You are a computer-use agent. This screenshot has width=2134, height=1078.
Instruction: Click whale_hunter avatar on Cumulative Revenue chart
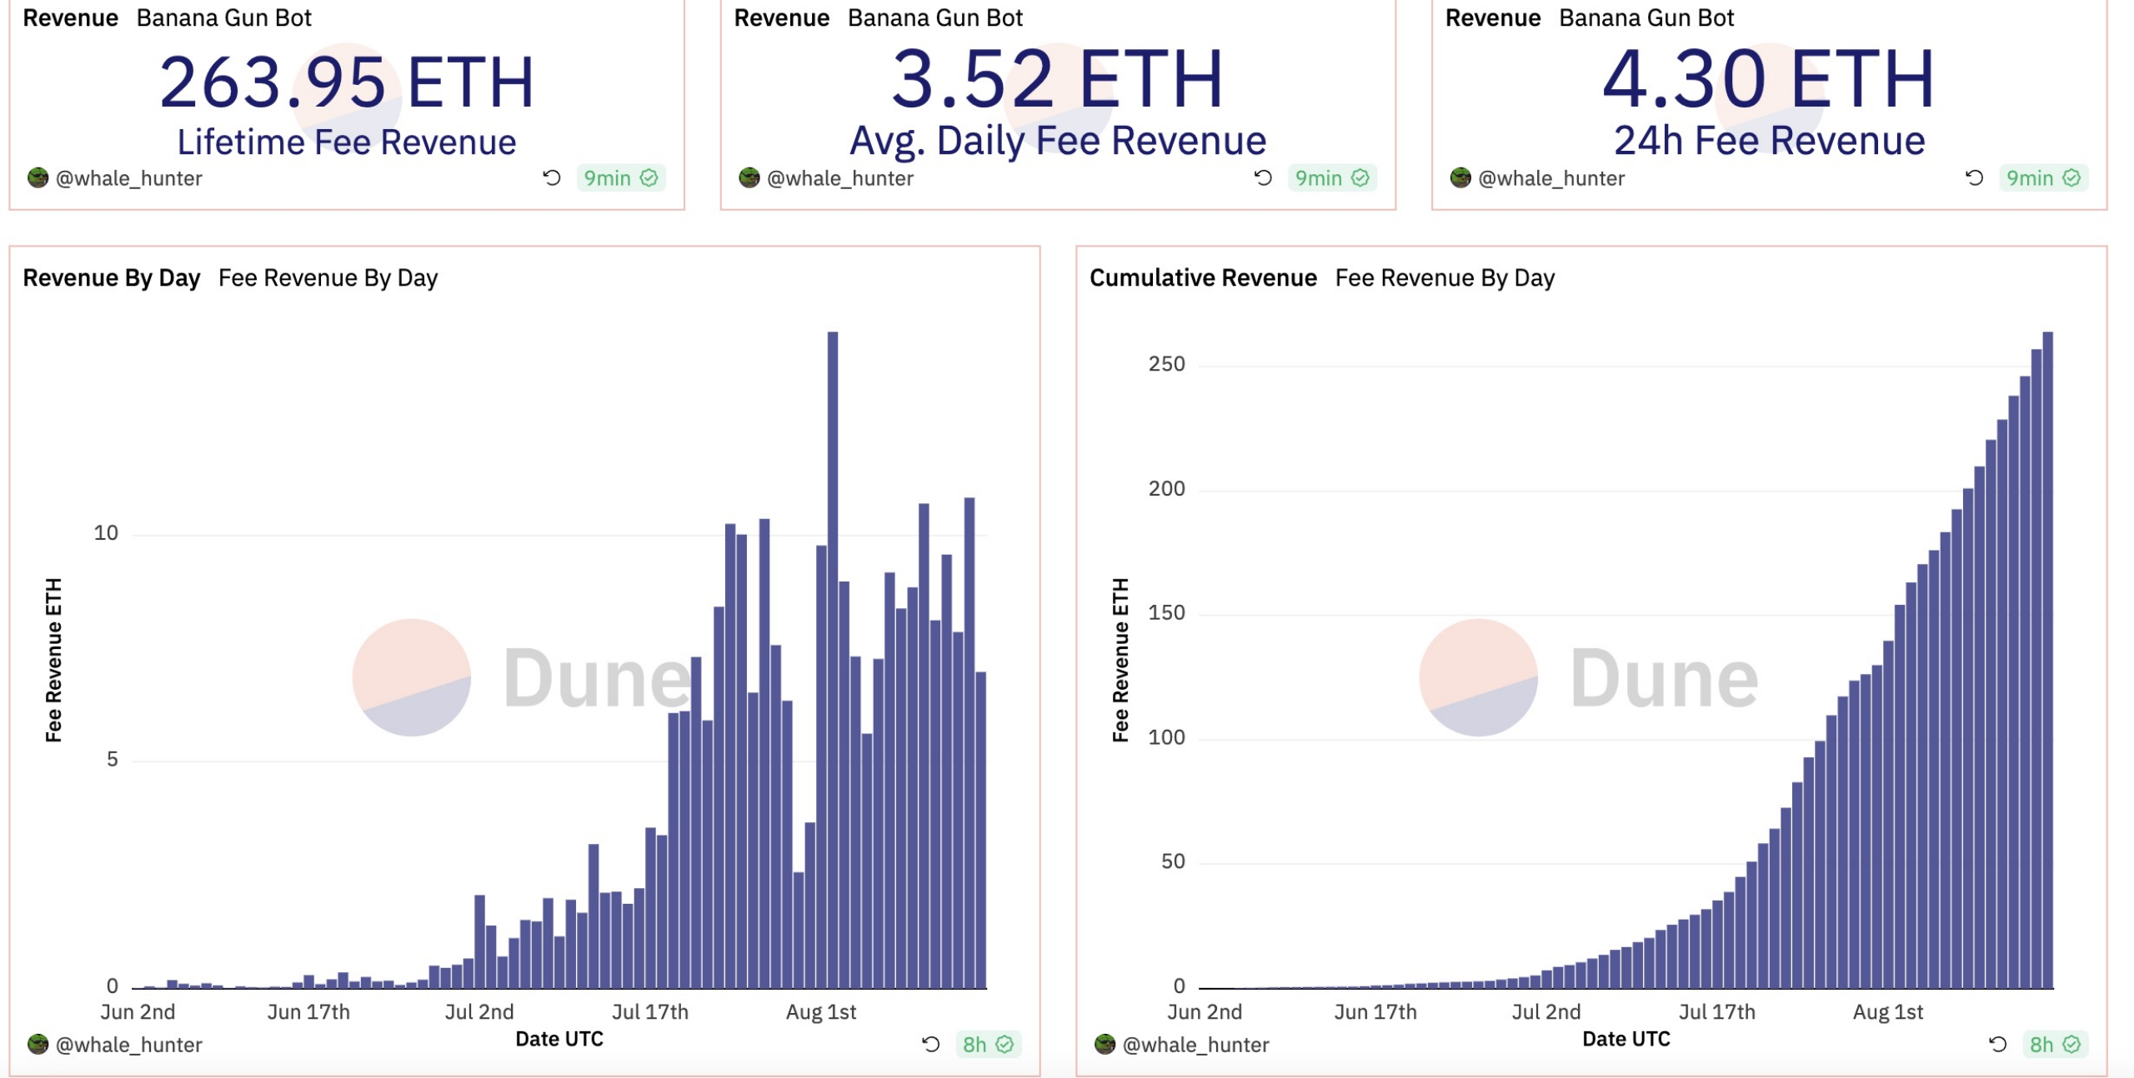coord(1105,1044)
